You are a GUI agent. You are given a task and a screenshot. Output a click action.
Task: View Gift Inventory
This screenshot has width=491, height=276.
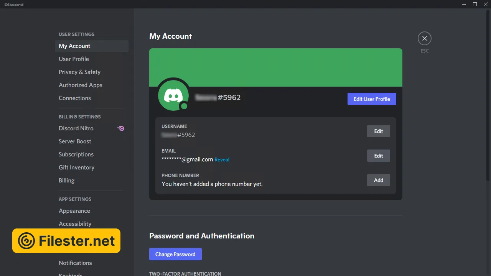point(76,168)
